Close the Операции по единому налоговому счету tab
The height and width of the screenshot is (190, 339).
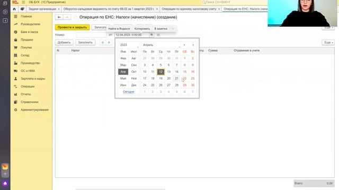click(219, 9)
